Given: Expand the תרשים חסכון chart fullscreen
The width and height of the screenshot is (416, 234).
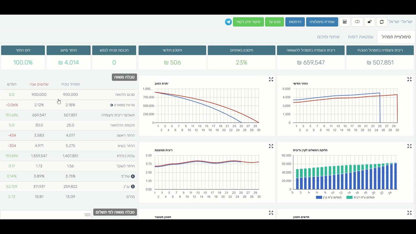Looking at the screenshot, I should click(409, 213).
